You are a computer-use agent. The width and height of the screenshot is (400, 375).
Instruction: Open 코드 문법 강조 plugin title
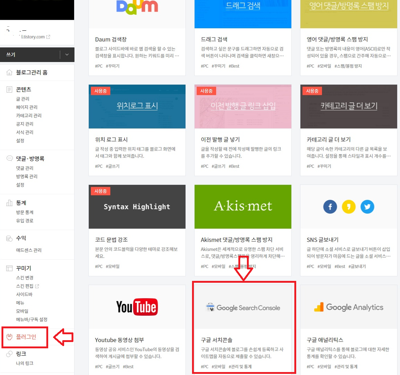(112, 240)
